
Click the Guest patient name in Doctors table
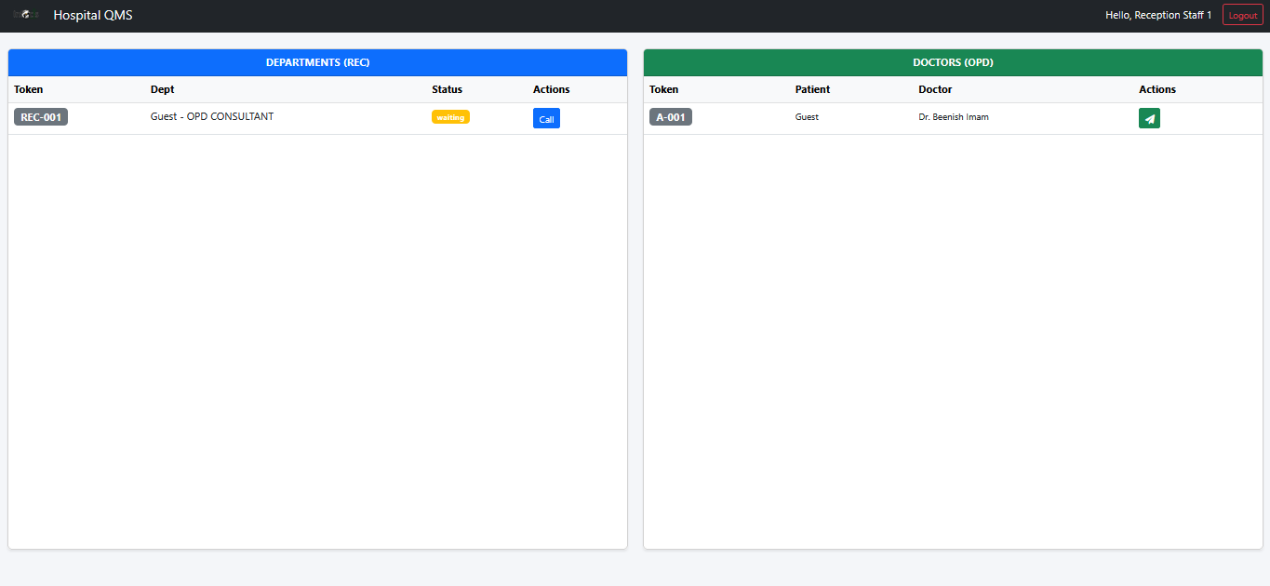point(807,116)
